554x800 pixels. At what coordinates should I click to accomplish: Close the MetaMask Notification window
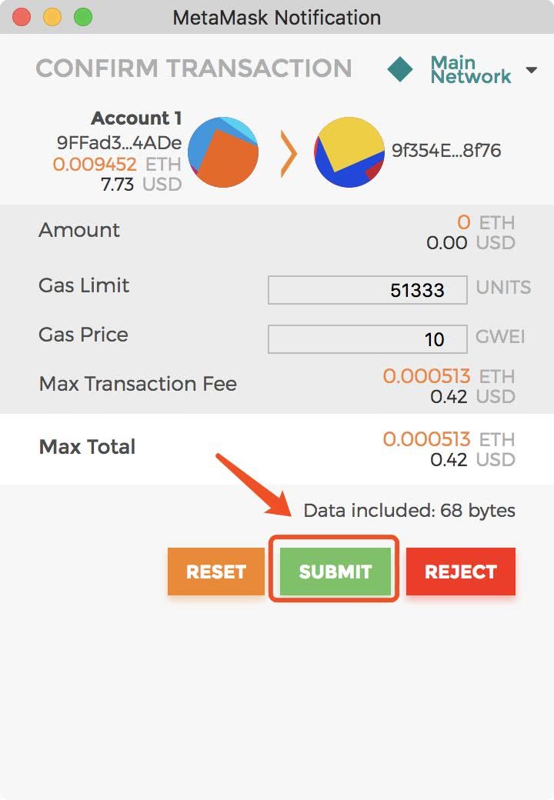(22, 17)
